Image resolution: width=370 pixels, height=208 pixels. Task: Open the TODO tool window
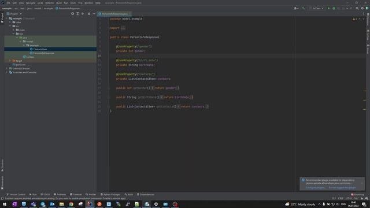pos(45,195)
